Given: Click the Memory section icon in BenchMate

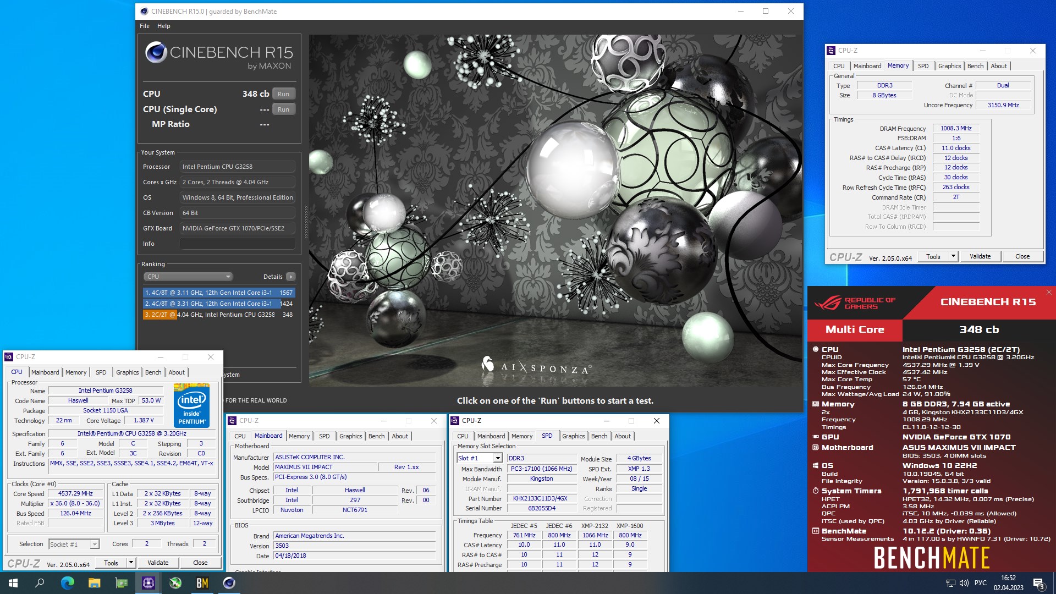Looking at the screenshot, I should click(x=816, y=404).
